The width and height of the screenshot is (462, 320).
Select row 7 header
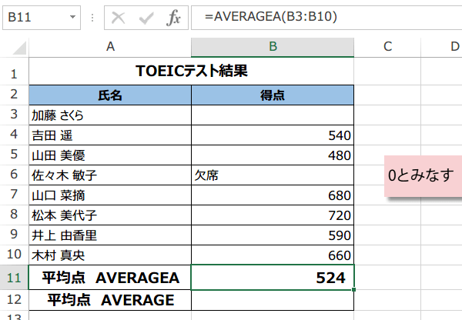[x=14, y=195]
